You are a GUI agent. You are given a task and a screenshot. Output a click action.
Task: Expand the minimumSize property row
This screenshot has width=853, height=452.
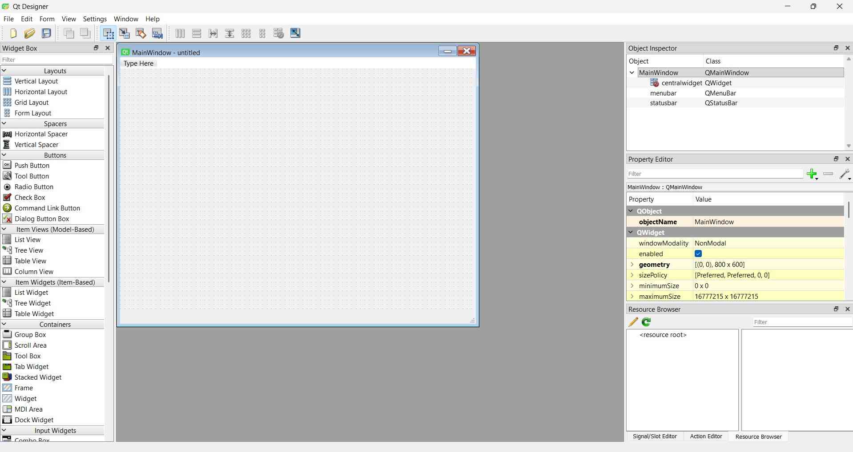[632, 286]
